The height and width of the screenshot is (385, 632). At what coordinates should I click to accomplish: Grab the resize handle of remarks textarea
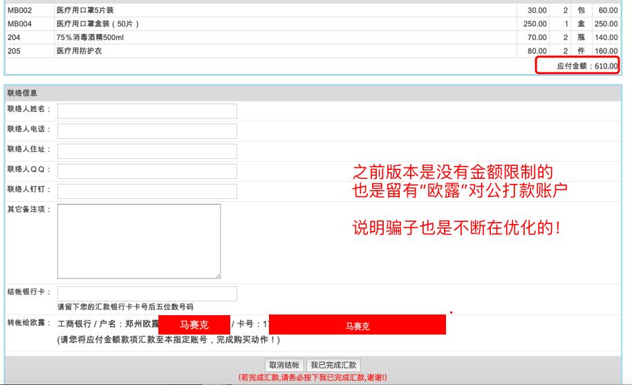pyautogui.click(x=218, y=276)
